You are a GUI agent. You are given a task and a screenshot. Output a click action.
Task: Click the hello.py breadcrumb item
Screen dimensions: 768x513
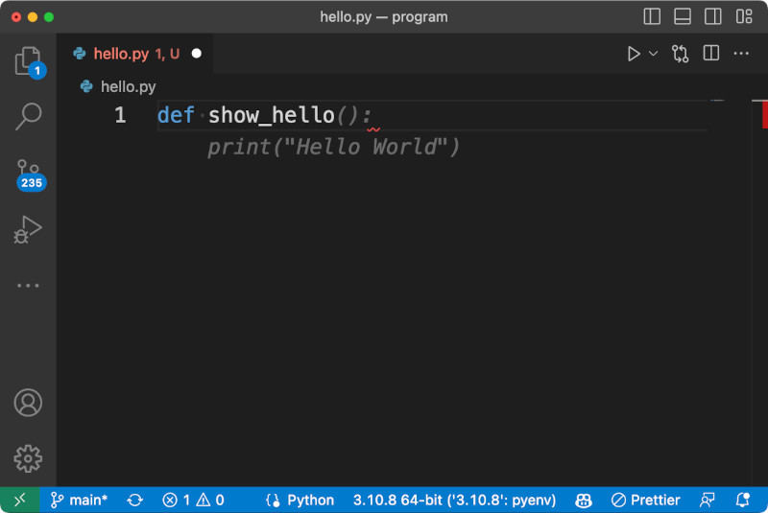pos(128,86)
